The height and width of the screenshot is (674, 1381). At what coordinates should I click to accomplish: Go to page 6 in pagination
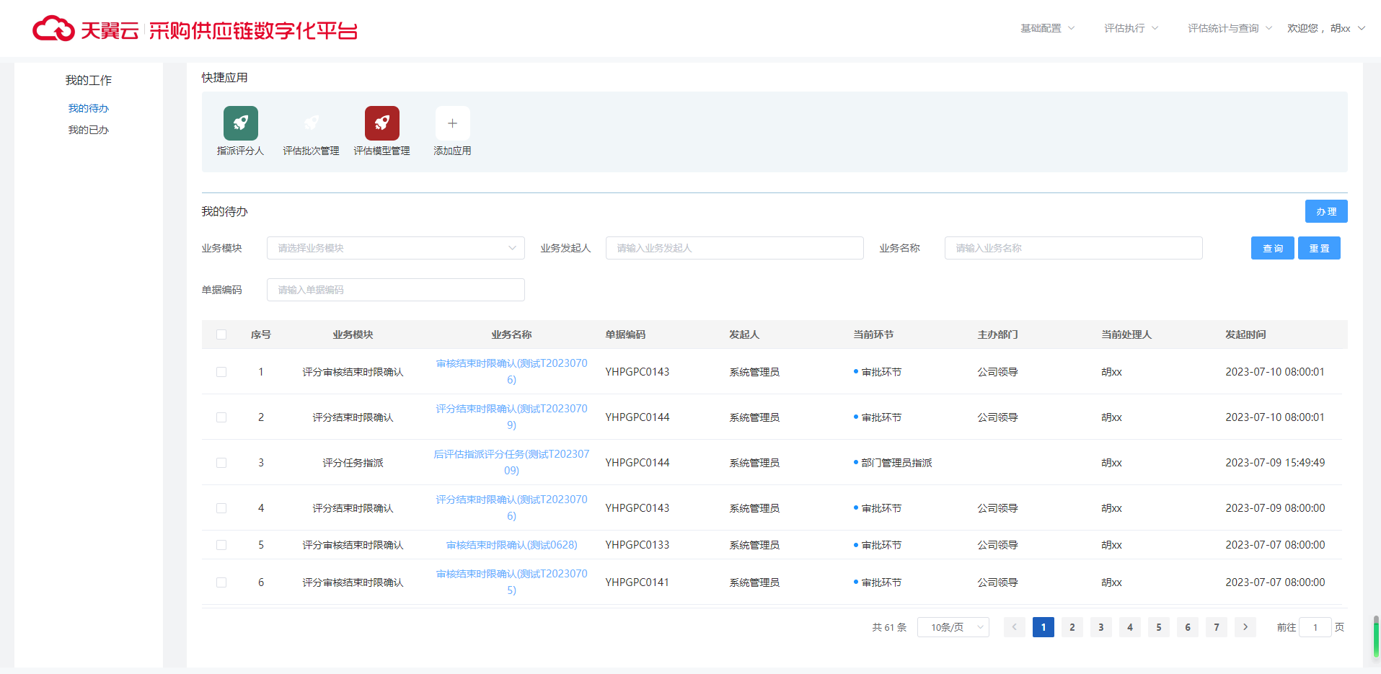tap(1187, 627)
